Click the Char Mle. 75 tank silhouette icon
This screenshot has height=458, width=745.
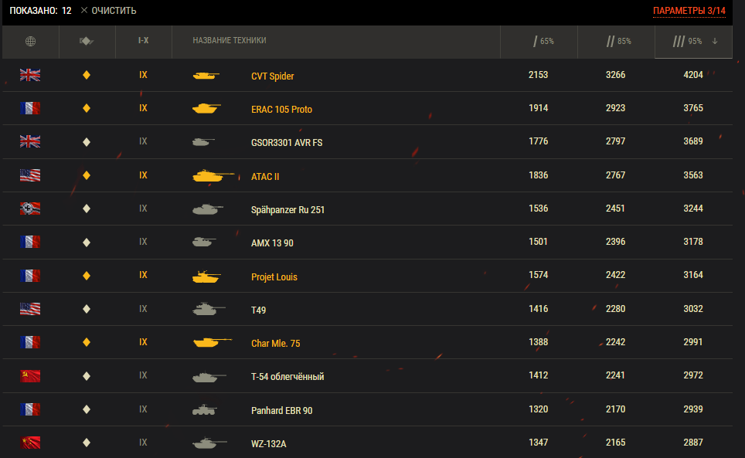pyautogui.click(x=213, y=342)
